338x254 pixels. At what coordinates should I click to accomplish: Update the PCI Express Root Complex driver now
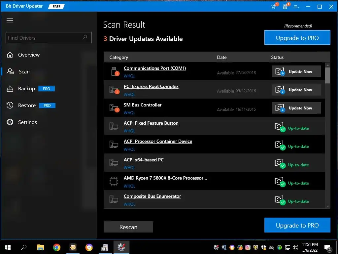[296, 90]
